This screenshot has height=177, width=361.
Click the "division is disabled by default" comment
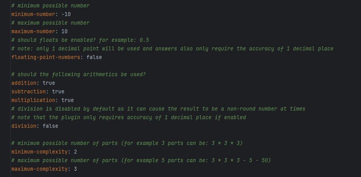click(158, 109)
